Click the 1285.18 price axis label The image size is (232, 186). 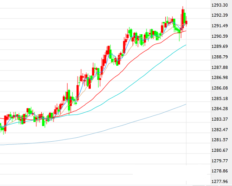[x=220, y=98]
